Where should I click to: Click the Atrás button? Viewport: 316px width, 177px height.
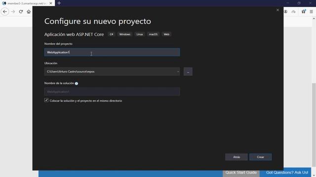coord(237,157)
